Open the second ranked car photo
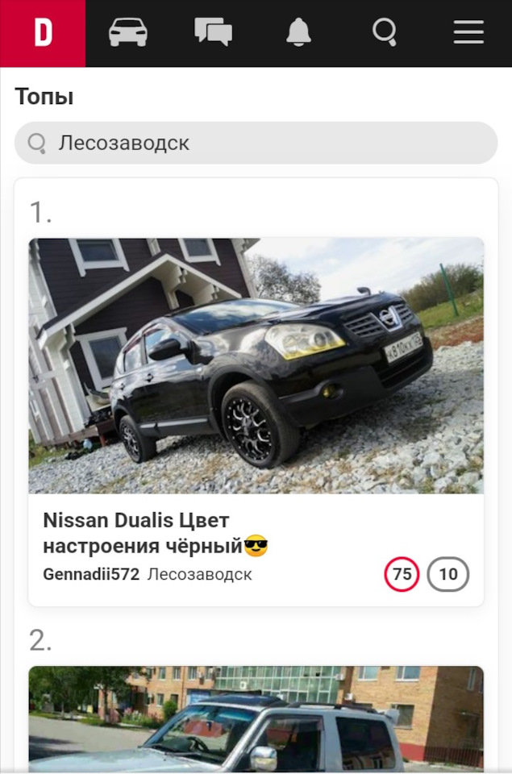The image size is (512, 774). pos(256,719)
